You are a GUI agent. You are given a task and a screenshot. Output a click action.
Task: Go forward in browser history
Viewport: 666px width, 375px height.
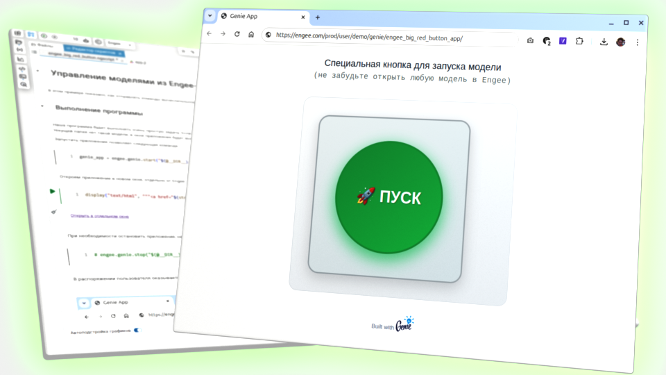coord(223,33)
